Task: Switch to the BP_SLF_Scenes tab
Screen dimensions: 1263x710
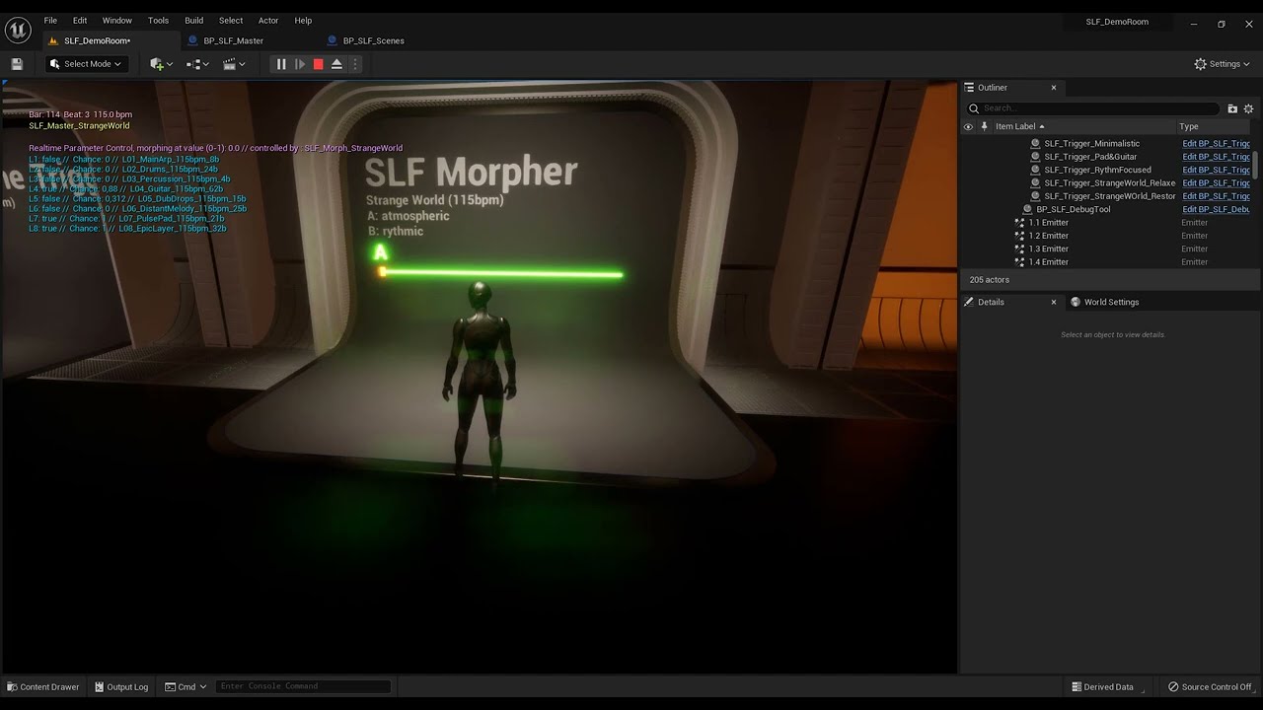Action: [x=373, y=40]
